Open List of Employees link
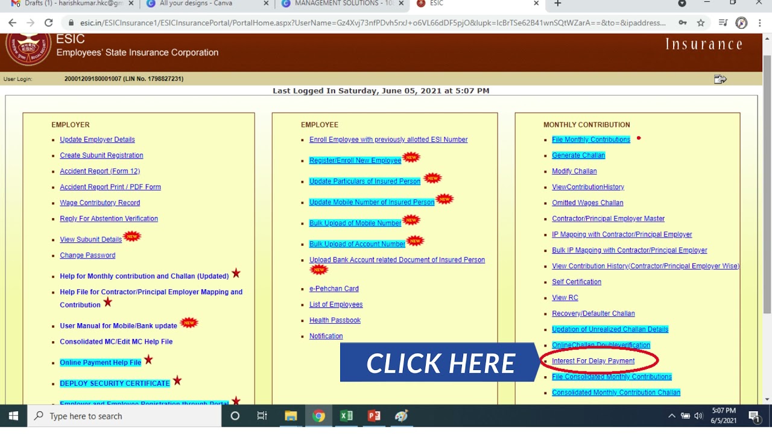The width and height of the screenshot is (772, 434). [x=336, y=305]
